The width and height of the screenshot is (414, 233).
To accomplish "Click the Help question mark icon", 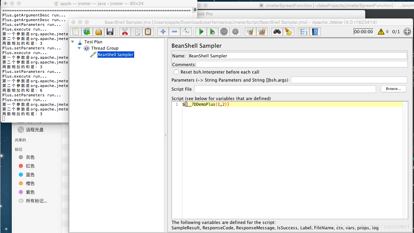I will pos(315,32).
